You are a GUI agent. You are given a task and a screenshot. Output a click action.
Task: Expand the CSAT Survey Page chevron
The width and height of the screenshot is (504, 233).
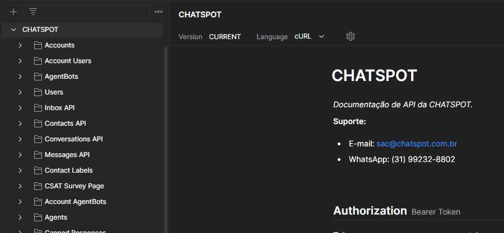tap(20, 186)
